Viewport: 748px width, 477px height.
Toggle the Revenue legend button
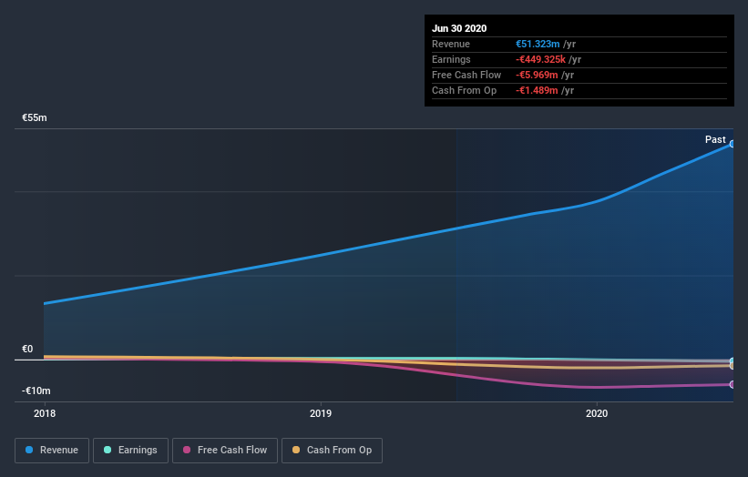click(52, 451)
